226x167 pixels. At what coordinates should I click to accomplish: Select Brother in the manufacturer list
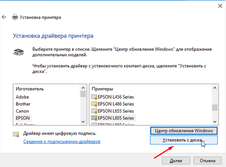[23, 104]
